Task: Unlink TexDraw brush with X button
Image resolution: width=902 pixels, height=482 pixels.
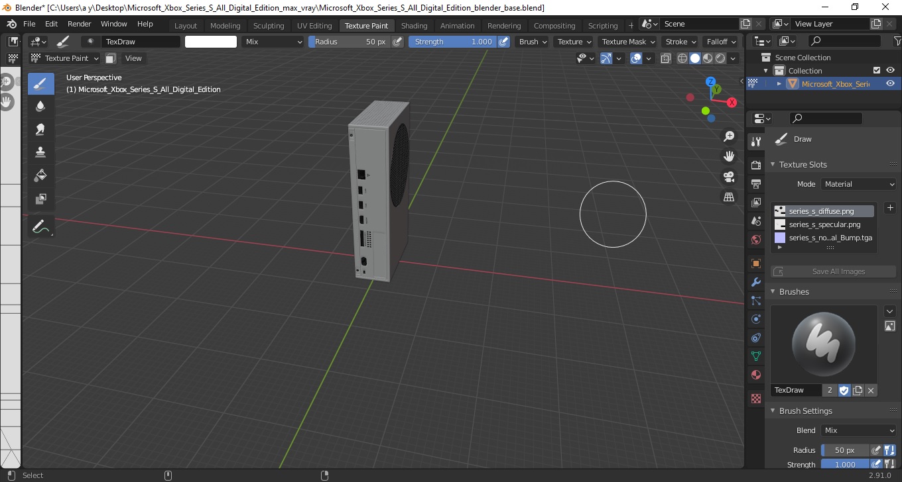Action: [871, 390]
